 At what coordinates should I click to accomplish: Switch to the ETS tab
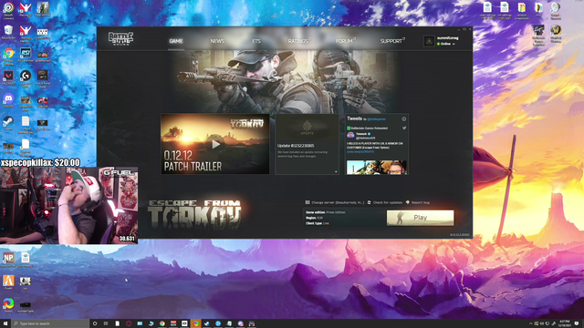point(256,41)
